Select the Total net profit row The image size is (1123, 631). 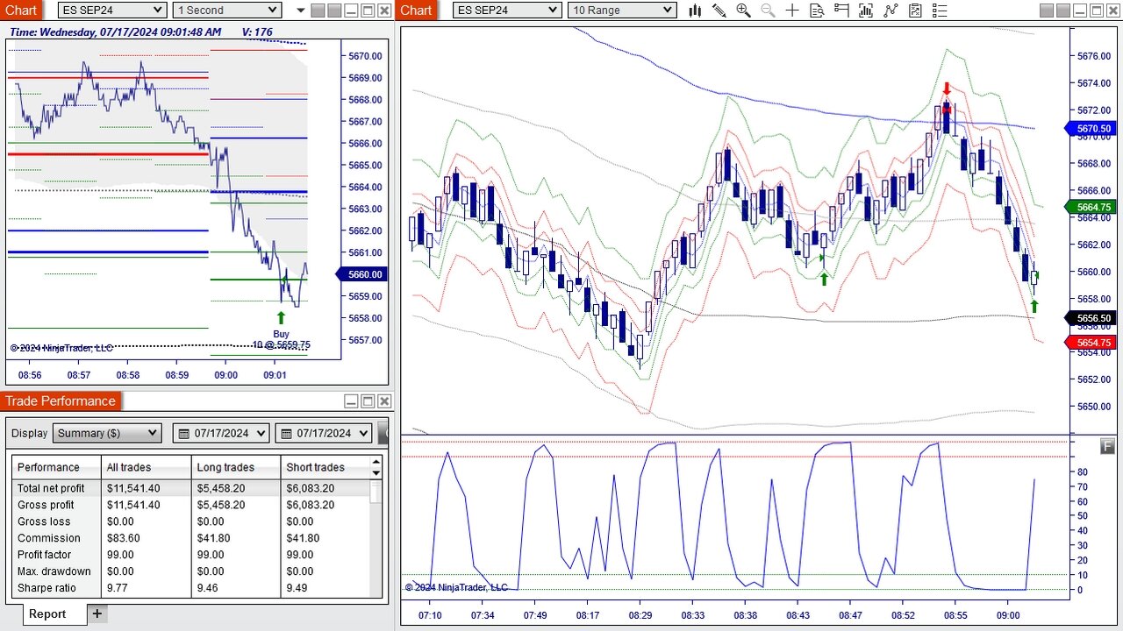pyautogui.click(x=191, y=488)
